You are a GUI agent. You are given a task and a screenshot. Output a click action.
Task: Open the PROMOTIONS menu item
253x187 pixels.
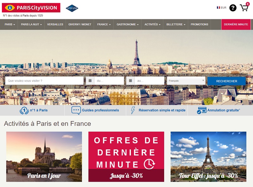click(x=200, y=24)
